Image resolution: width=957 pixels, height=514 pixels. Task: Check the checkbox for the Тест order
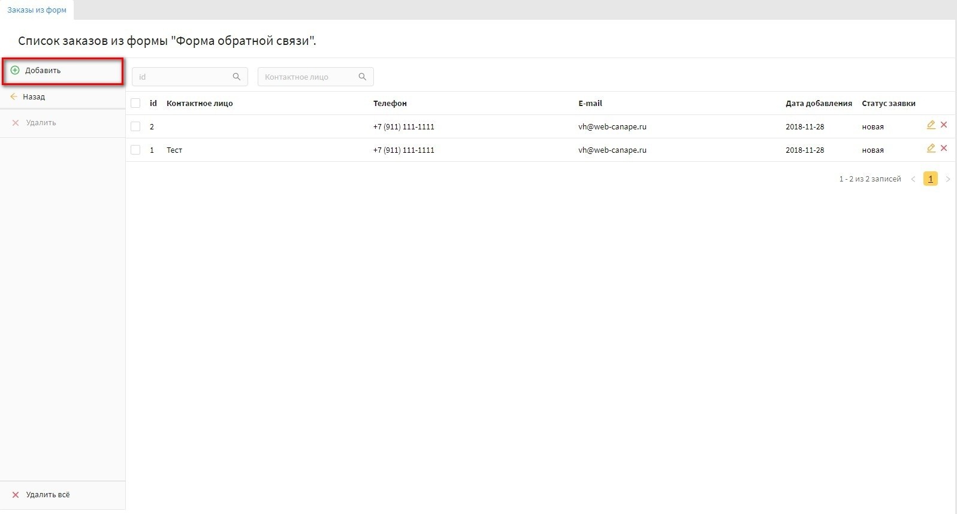coord(135,150)
